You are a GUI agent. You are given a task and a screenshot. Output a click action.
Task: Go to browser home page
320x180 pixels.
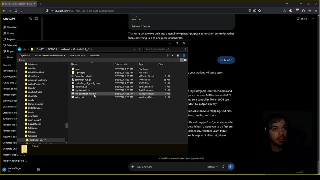22,11
